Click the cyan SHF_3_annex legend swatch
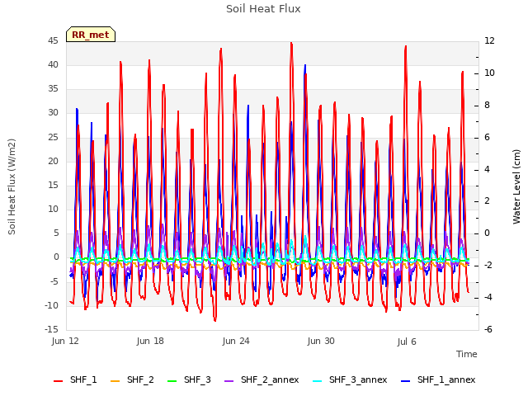The width and height of the screenshot is (528, 396). click(x=317, y=381)
